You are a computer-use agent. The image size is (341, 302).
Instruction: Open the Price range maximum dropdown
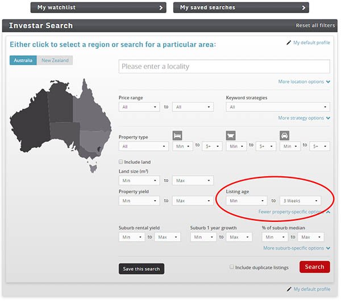point(193,107)
